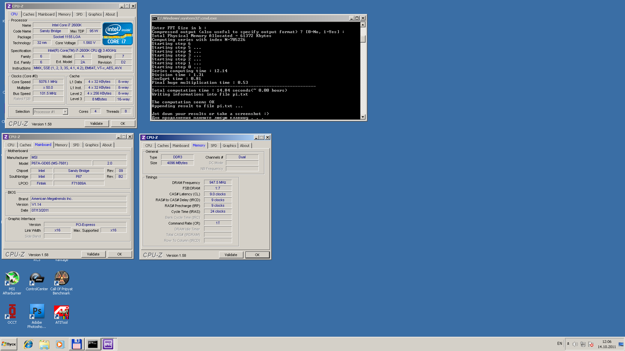Click Validate in the Memory window
Image resolution: width=625 pixels, height=351 pixels.
coord(231,255)
